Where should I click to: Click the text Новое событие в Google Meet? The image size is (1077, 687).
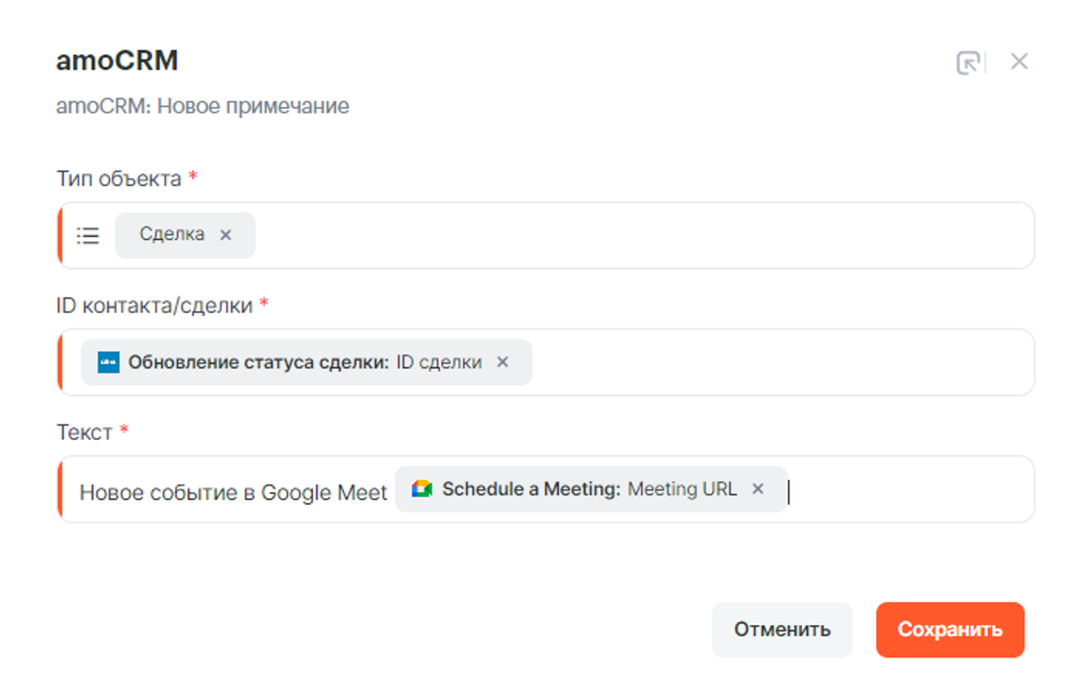click(232, 493)
